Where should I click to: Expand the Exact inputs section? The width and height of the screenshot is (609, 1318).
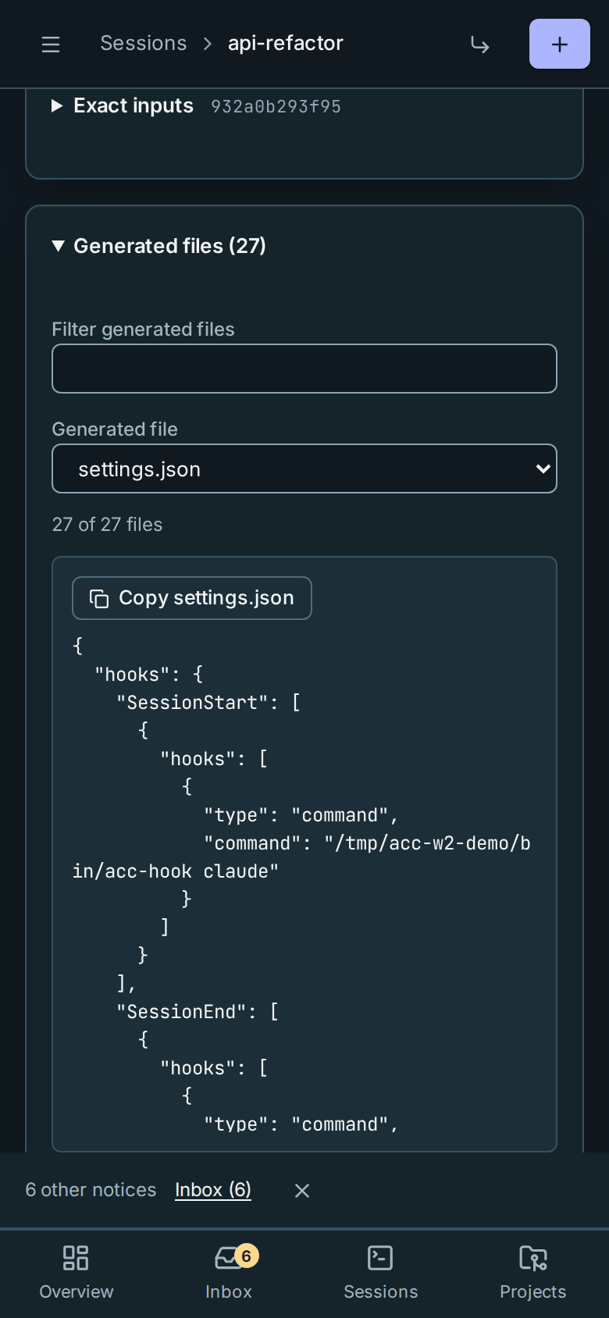tap(123, 105)
